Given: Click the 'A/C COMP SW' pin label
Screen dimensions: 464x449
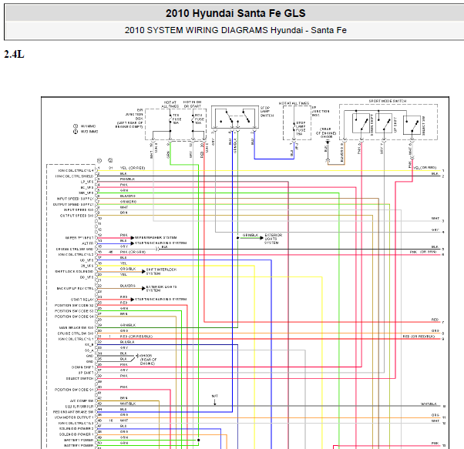Looking at the screenshot, I should (82, 401).
